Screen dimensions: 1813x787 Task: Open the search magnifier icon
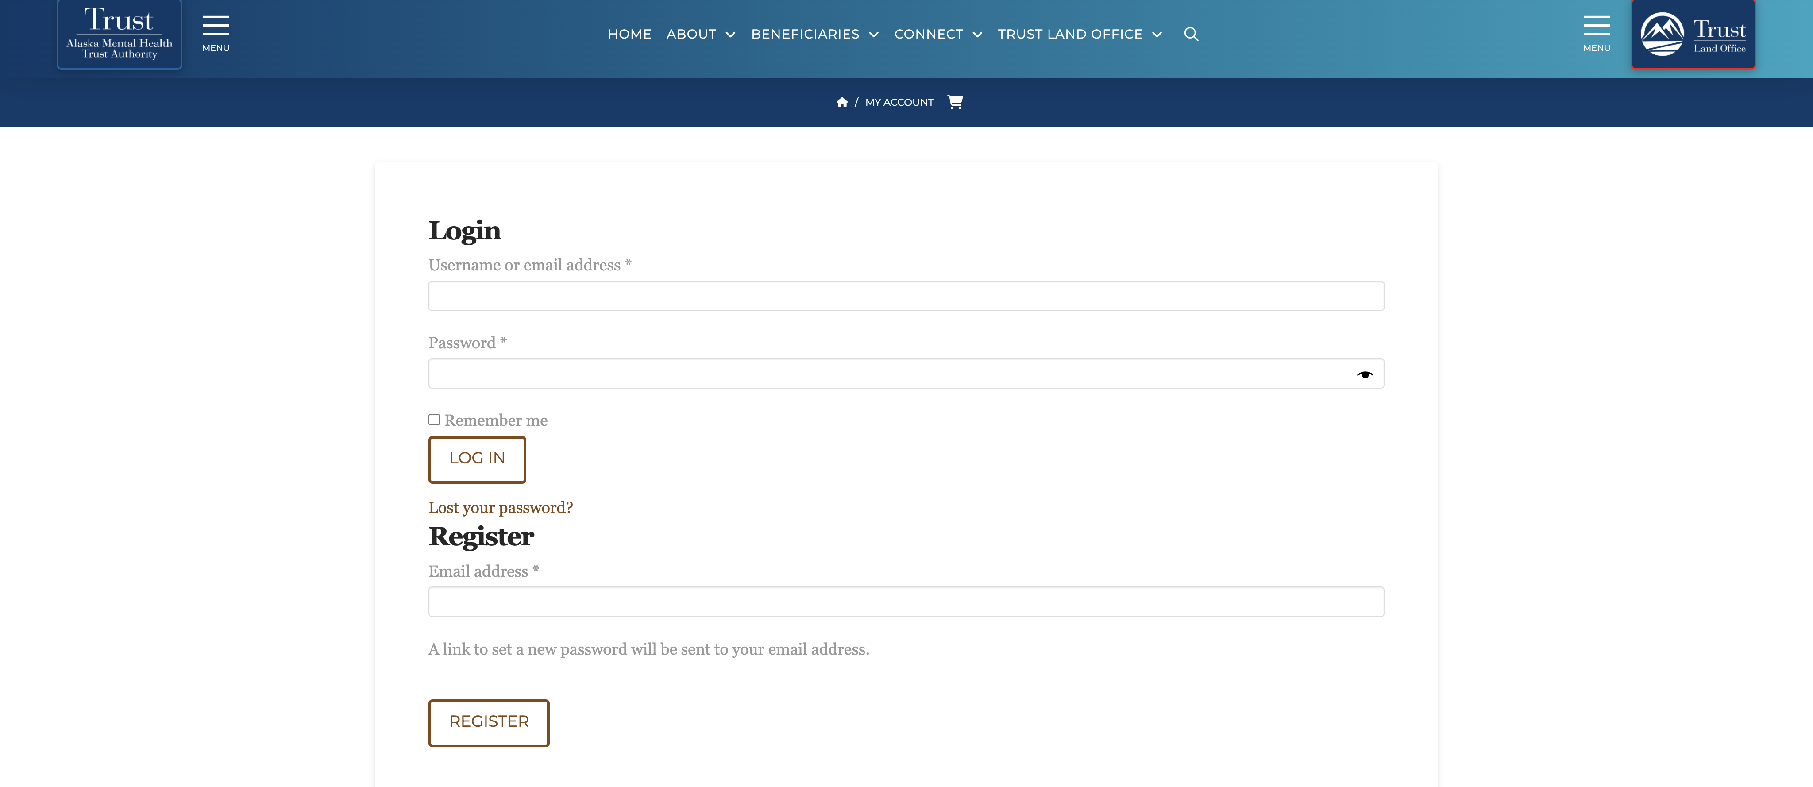[1190, 34]
